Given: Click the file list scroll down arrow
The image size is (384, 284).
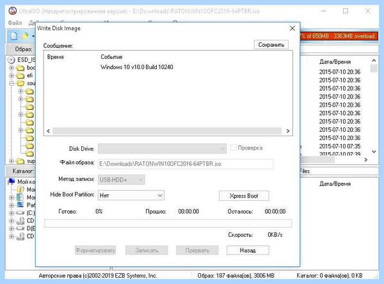Looking at the screenshot, I should point(374,152).
